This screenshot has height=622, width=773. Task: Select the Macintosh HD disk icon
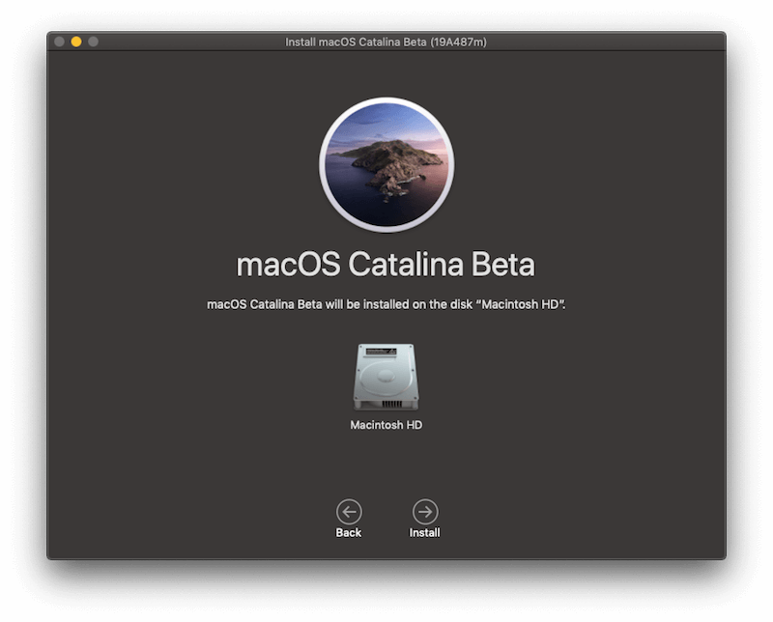[x=386, y=377]
